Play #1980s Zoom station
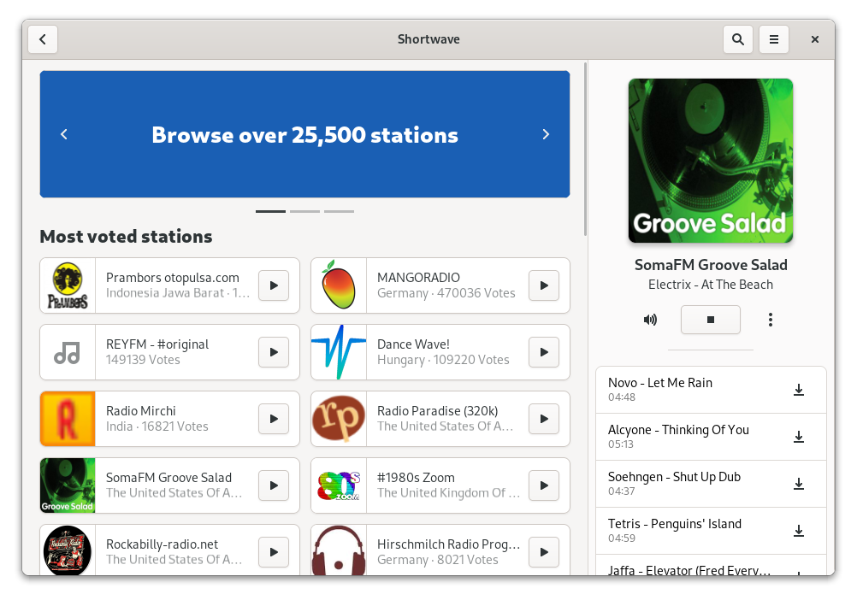 tap(544, 485)
